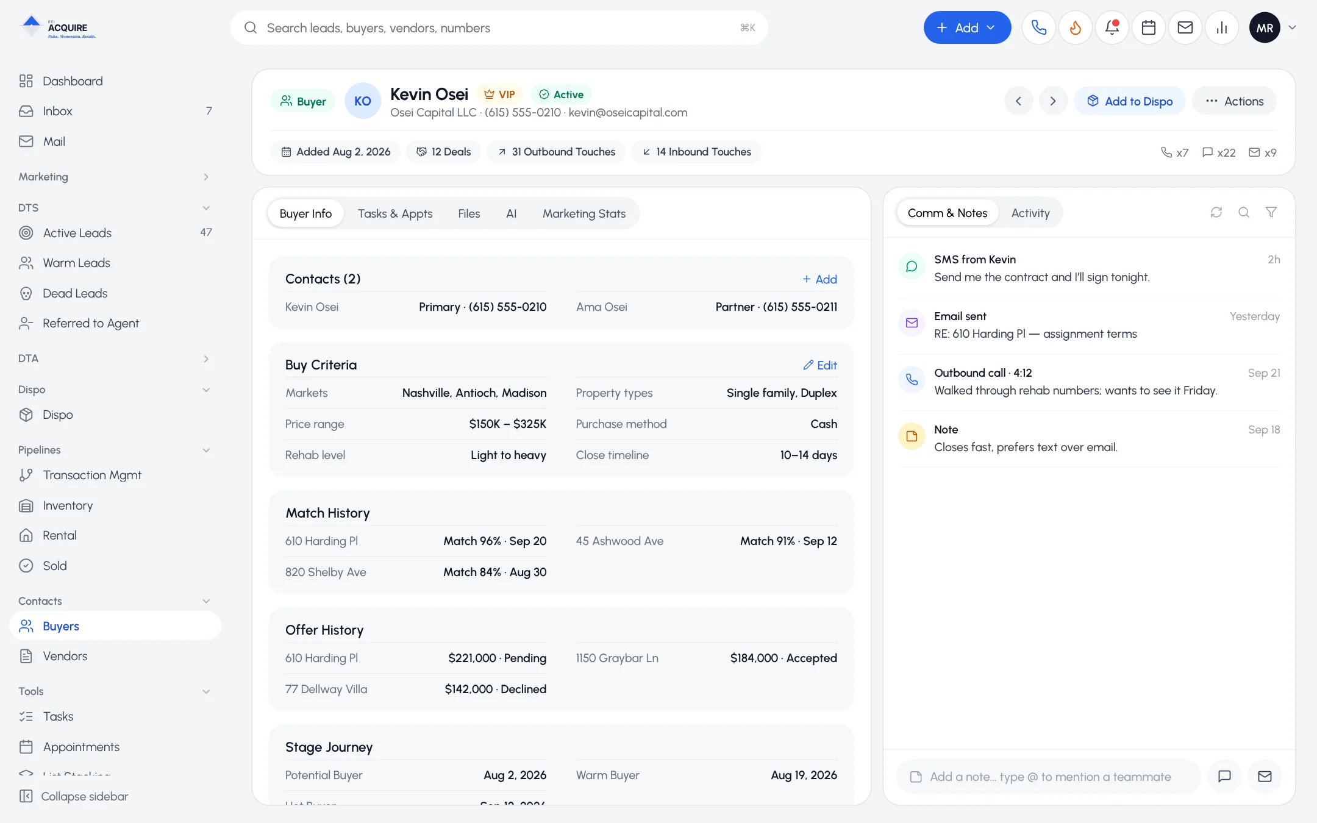Open the MR user profile menu arrow

[1292, 27]
